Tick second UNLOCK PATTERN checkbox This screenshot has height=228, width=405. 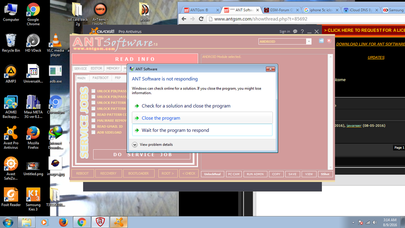click(93, 108)
